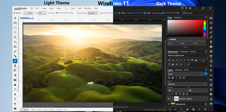Click the red bug report icon
The width and height of the screenshot is (226, 112).
click(186, 8)
